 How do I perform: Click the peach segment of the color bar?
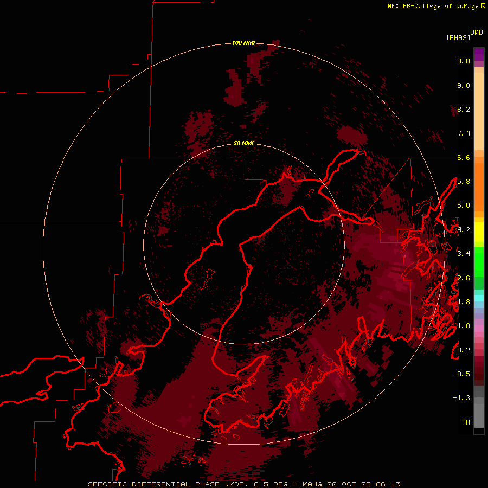(x=479, y=112)
